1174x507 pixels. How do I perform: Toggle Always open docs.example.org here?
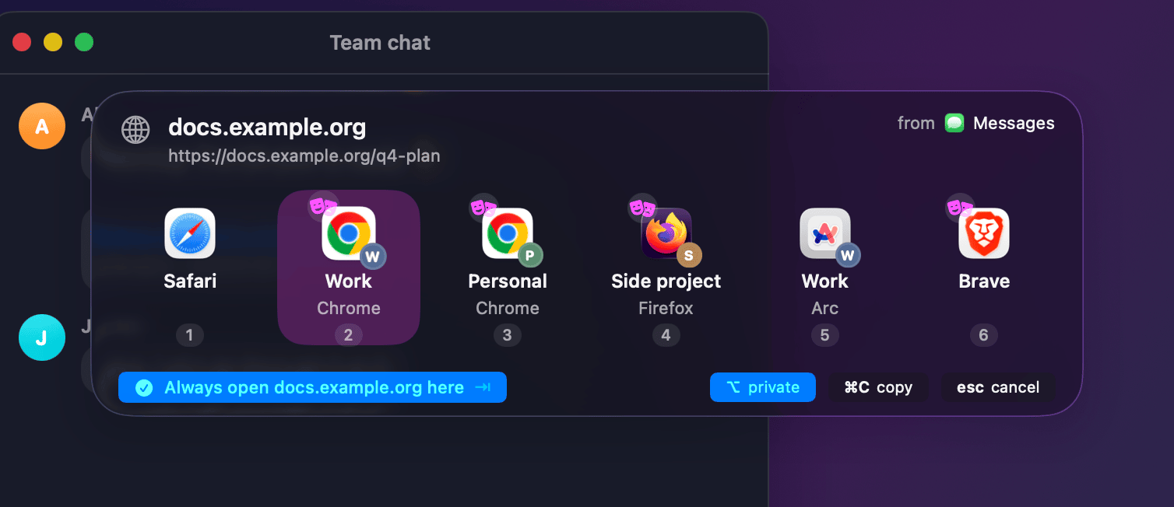[312, 387]
